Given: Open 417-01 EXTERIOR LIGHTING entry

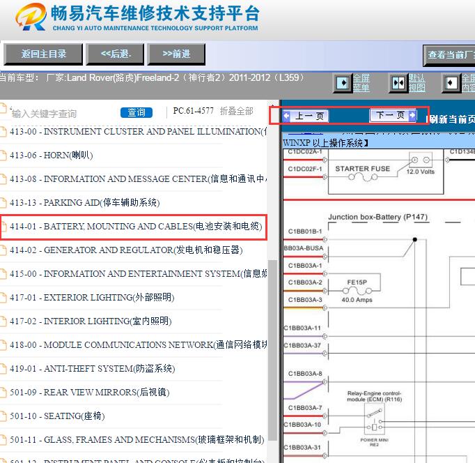Looking at the screenshot, I should pos(92,298).
